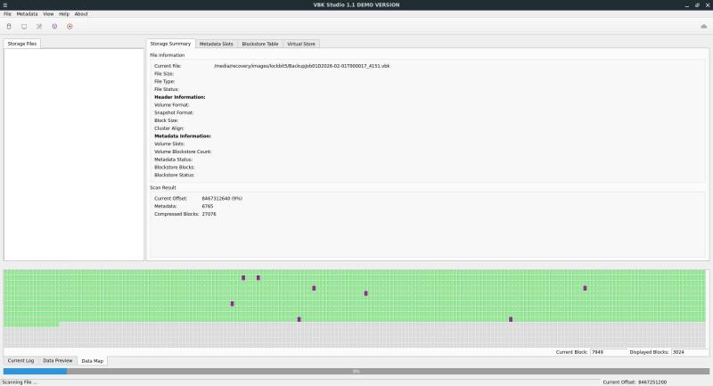Click the Scanning File status bar text
Viewport: 713px width, 386px height.
tap(20, 382)
